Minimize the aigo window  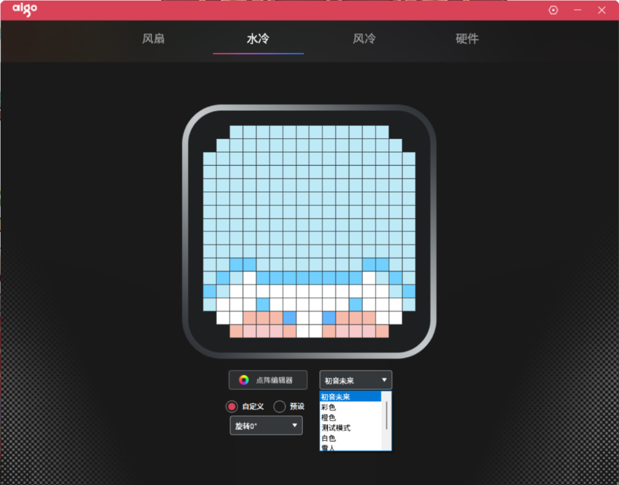(578, 10)
